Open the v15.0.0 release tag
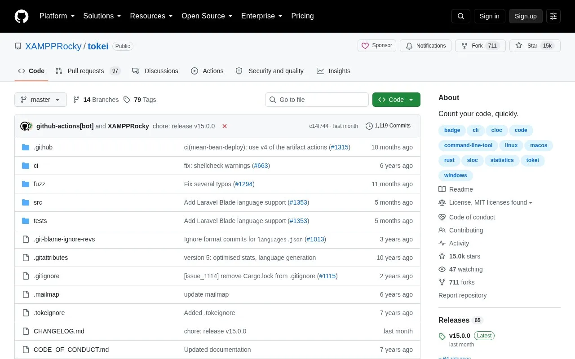 click(x=460, y=336)
